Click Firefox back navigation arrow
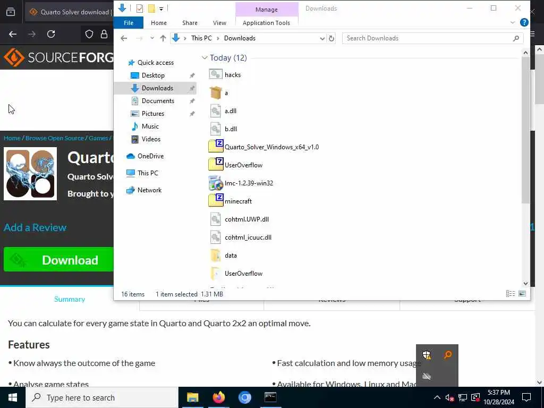 click(13, 34)
